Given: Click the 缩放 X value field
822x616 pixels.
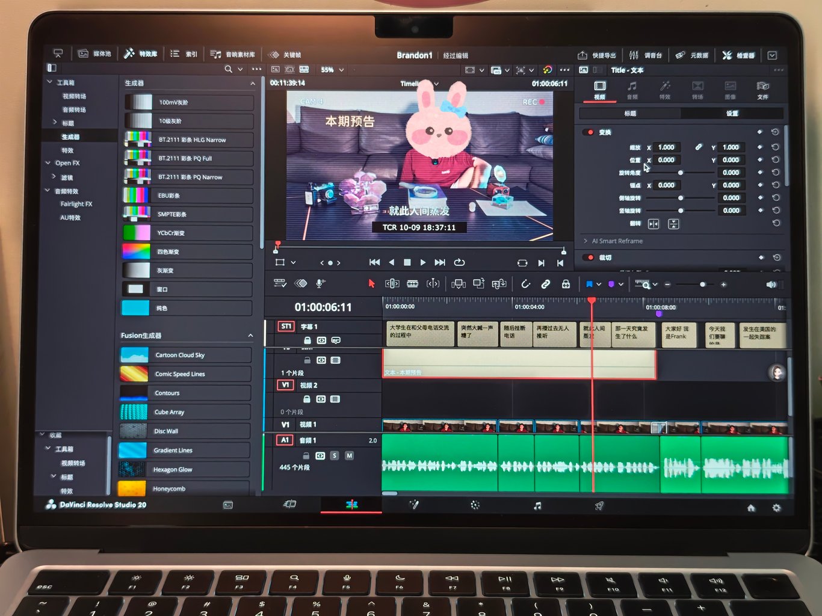Looking at the screenshot, I should point(667,147).
